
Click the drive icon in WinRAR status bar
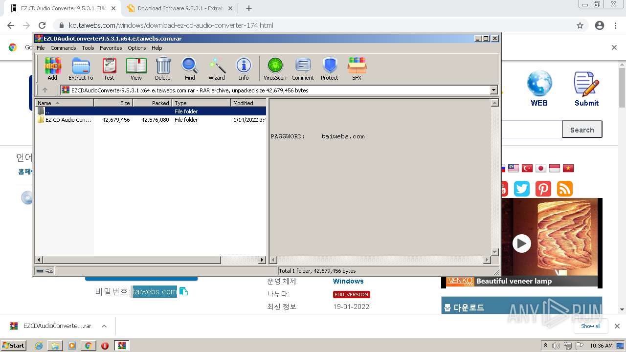point(40,271)
